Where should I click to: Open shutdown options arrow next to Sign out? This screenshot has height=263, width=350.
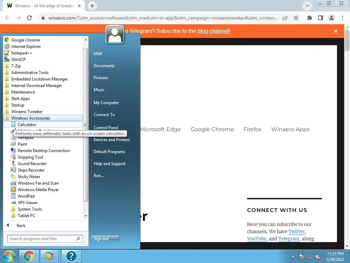[115, 239]
